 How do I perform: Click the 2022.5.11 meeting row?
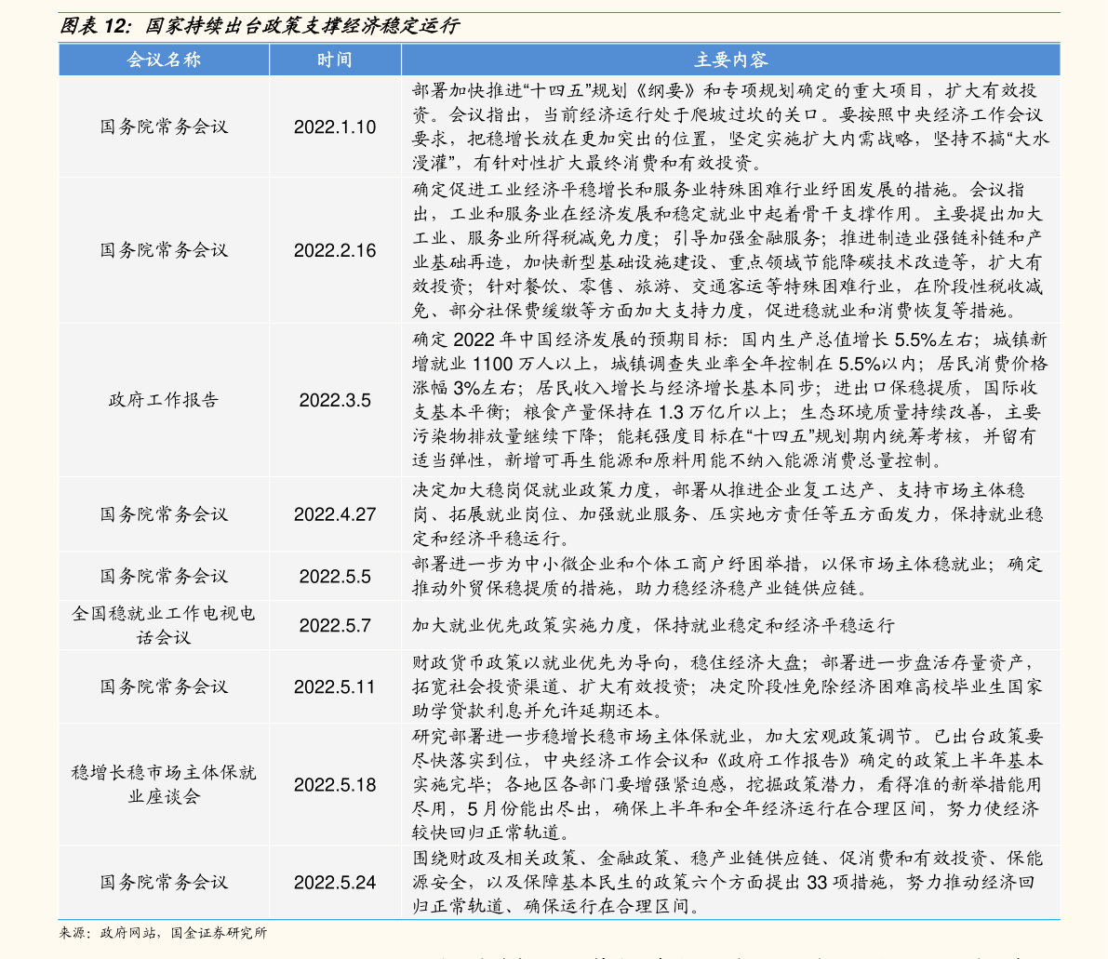[x=335, y=687]
